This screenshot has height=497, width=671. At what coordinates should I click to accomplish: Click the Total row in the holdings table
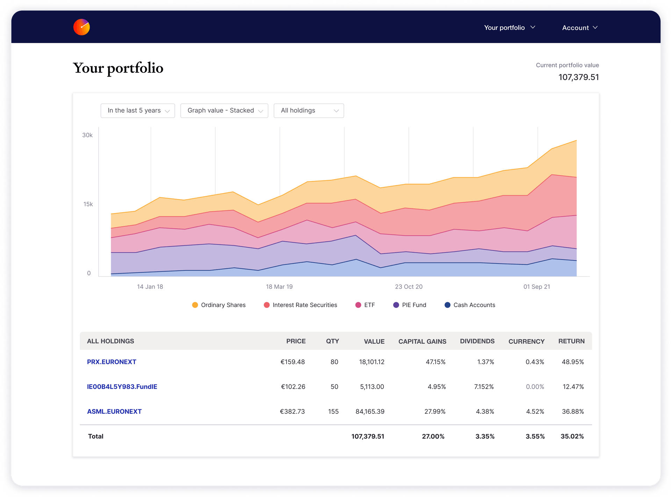click(95, 436)
